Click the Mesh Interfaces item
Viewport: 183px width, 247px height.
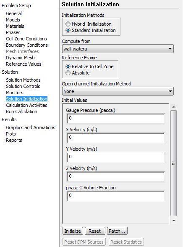click(23, 51)
